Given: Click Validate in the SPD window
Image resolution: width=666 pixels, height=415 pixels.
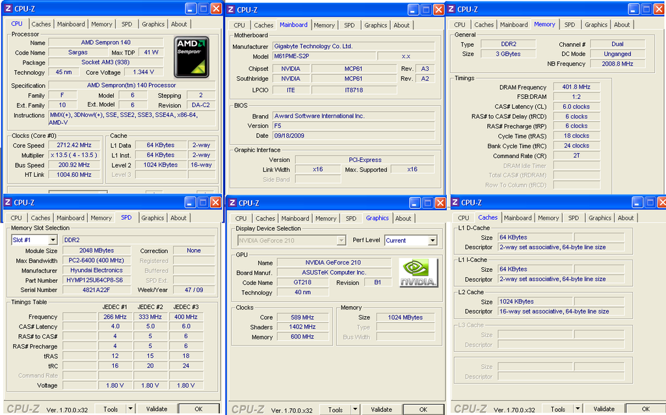Looking at the screenshot, I should click(x=157, y=409).
